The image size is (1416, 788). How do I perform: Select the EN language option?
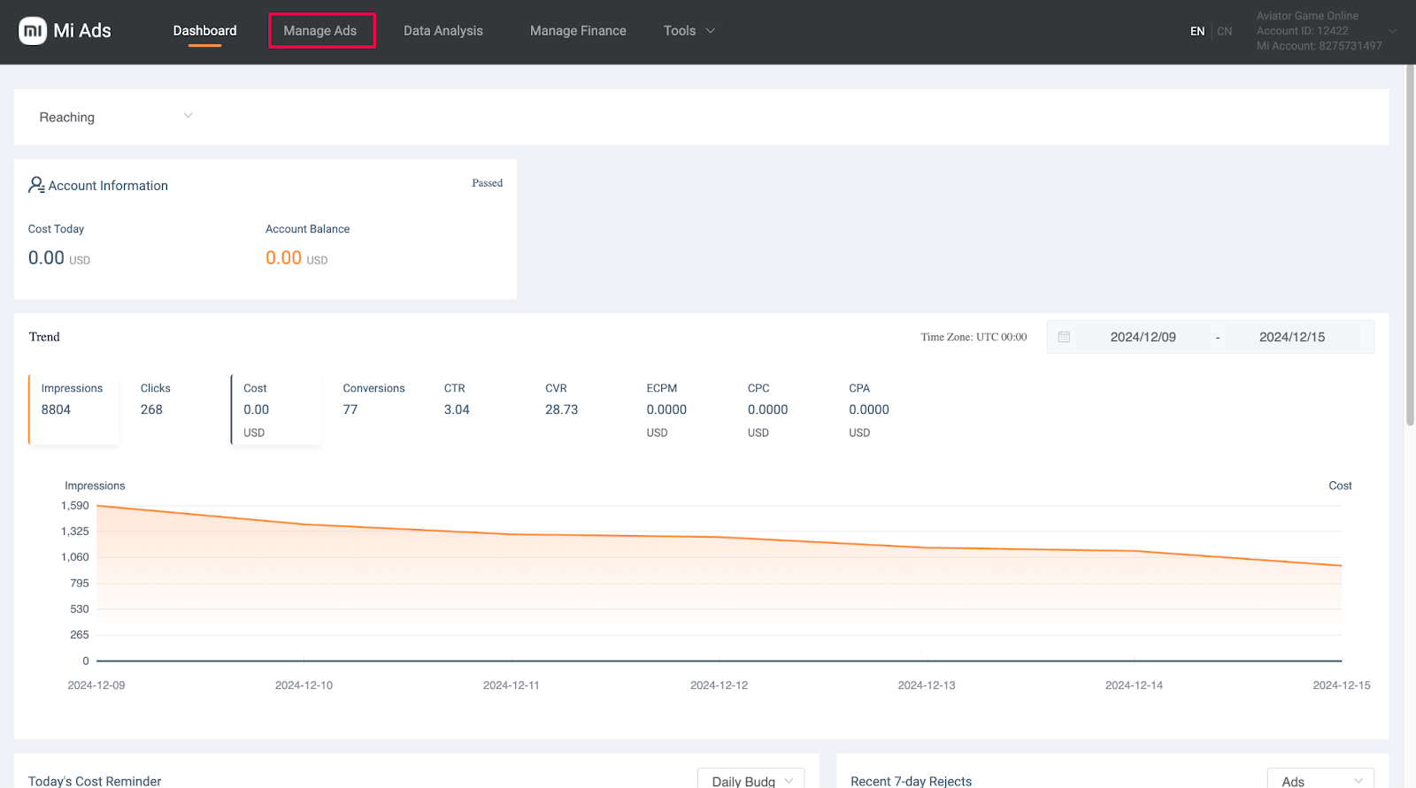click(x=1197, y=32)
